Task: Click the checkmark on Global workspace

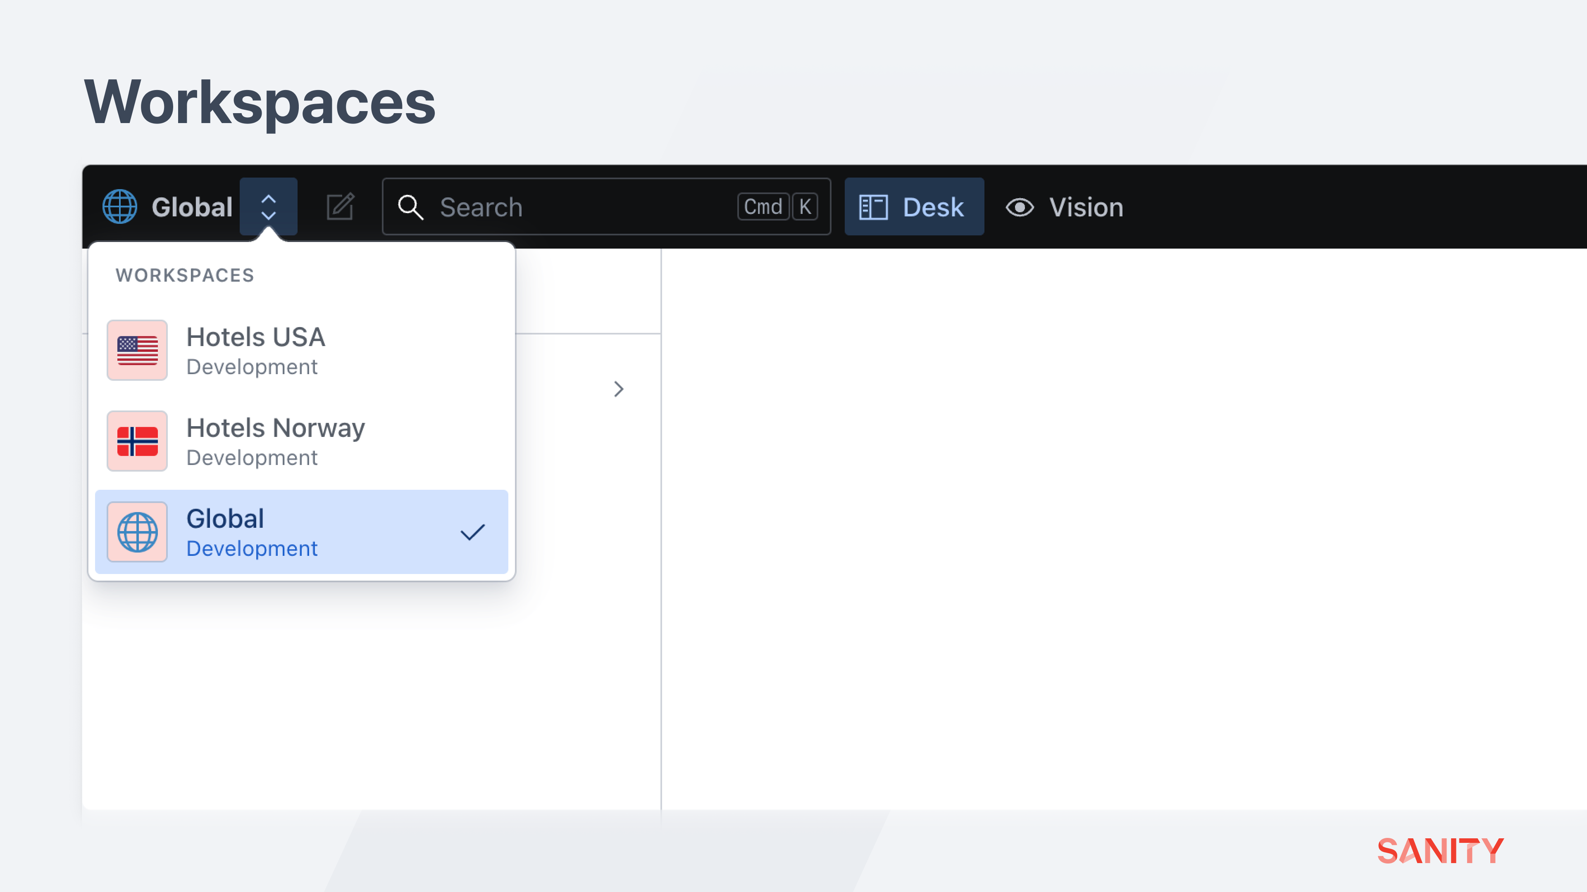Action: coord(472,532)
